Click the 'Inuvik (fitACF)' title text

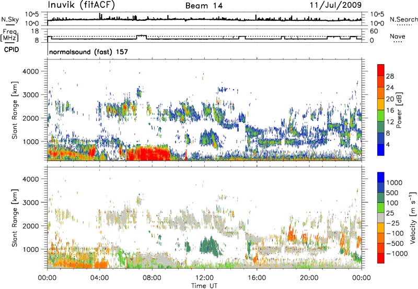click(82, 5)
